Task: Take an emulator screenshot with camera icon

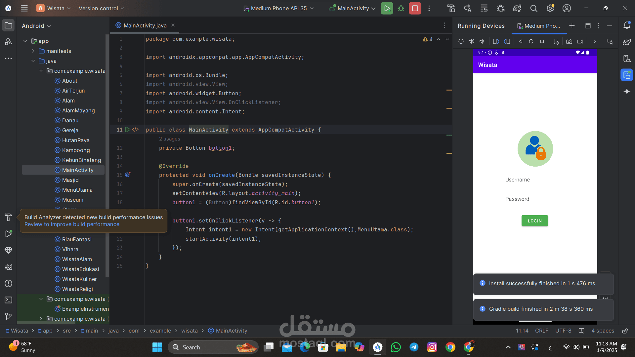Action: point(569,41)
